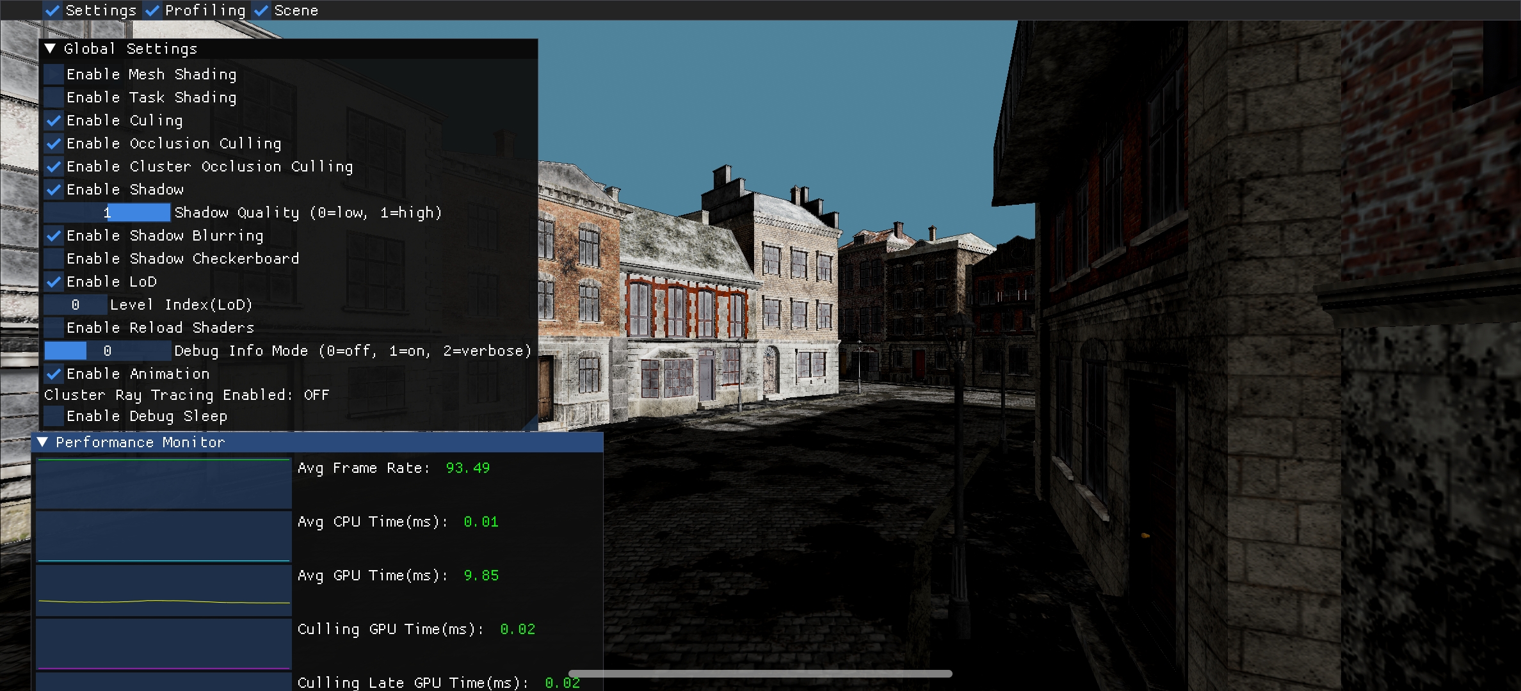Enable Shadow Checkerboard checkbox

pyautogui.click(x=54, y=258)
